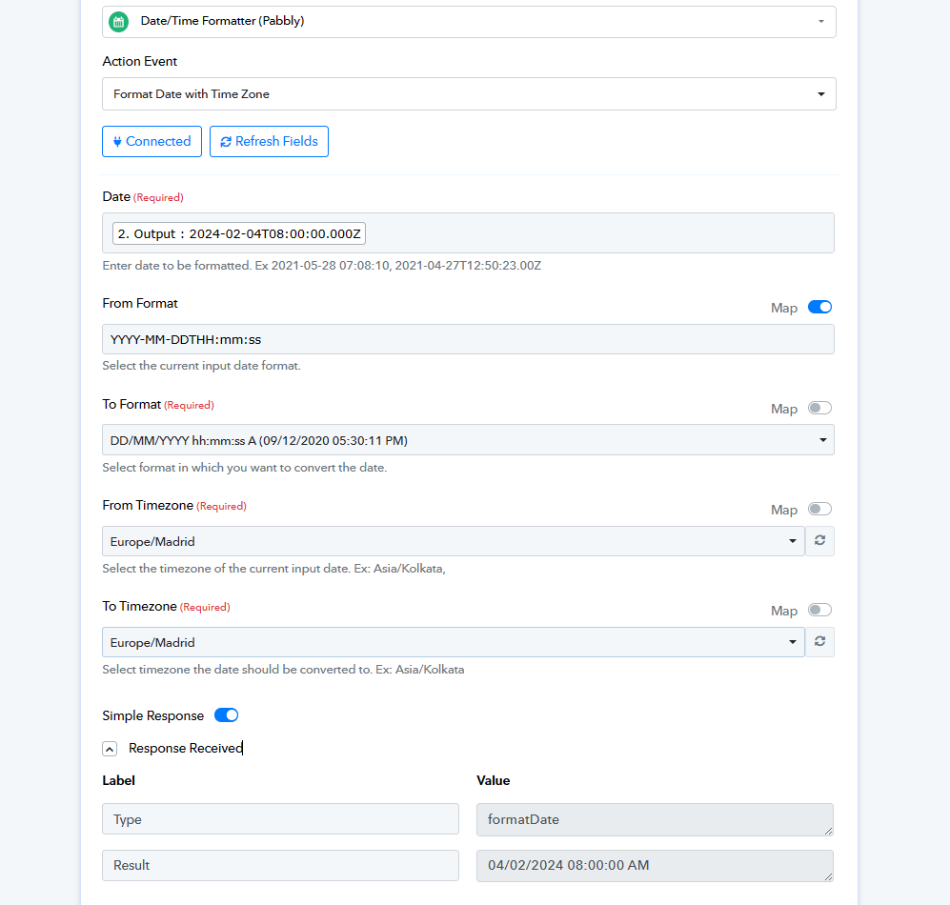
Task: Click the Date help text with the example dates
Action: (x=322, y=266)
